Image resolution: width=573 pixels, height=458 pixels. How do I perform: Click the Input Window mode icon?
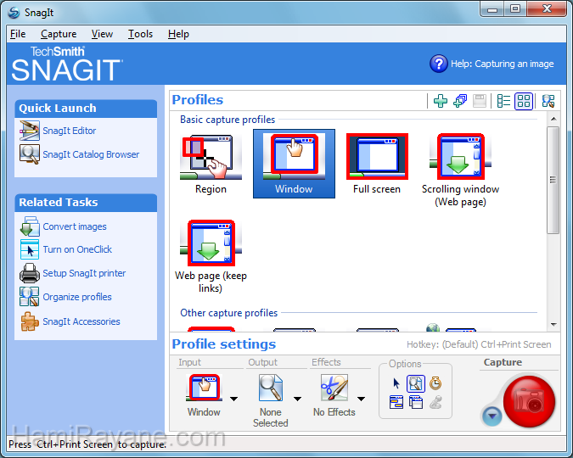(x=205, y=388)
